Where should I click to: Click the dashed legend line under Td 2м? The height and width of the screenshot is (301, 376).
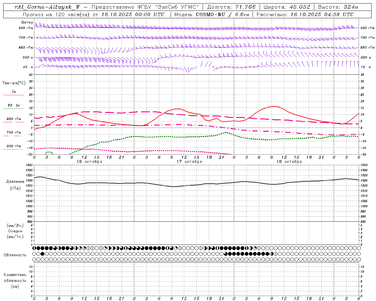13,109
